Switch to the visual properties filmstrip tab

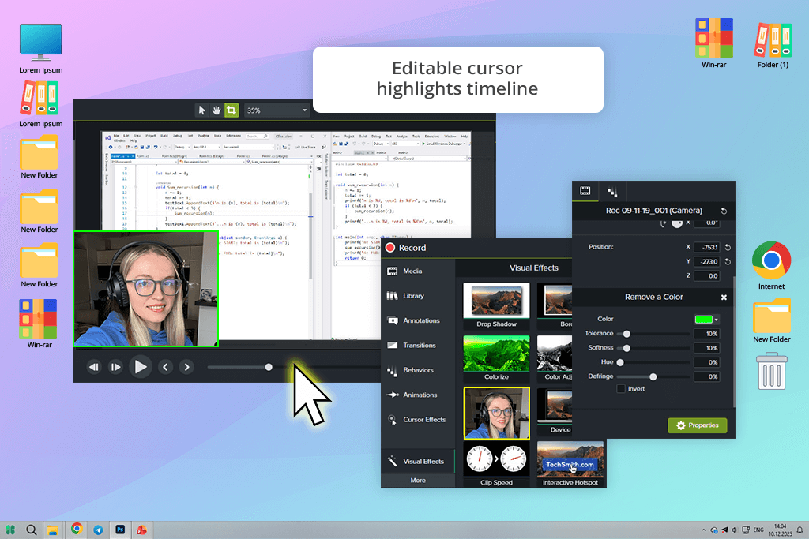click(585, 191)
